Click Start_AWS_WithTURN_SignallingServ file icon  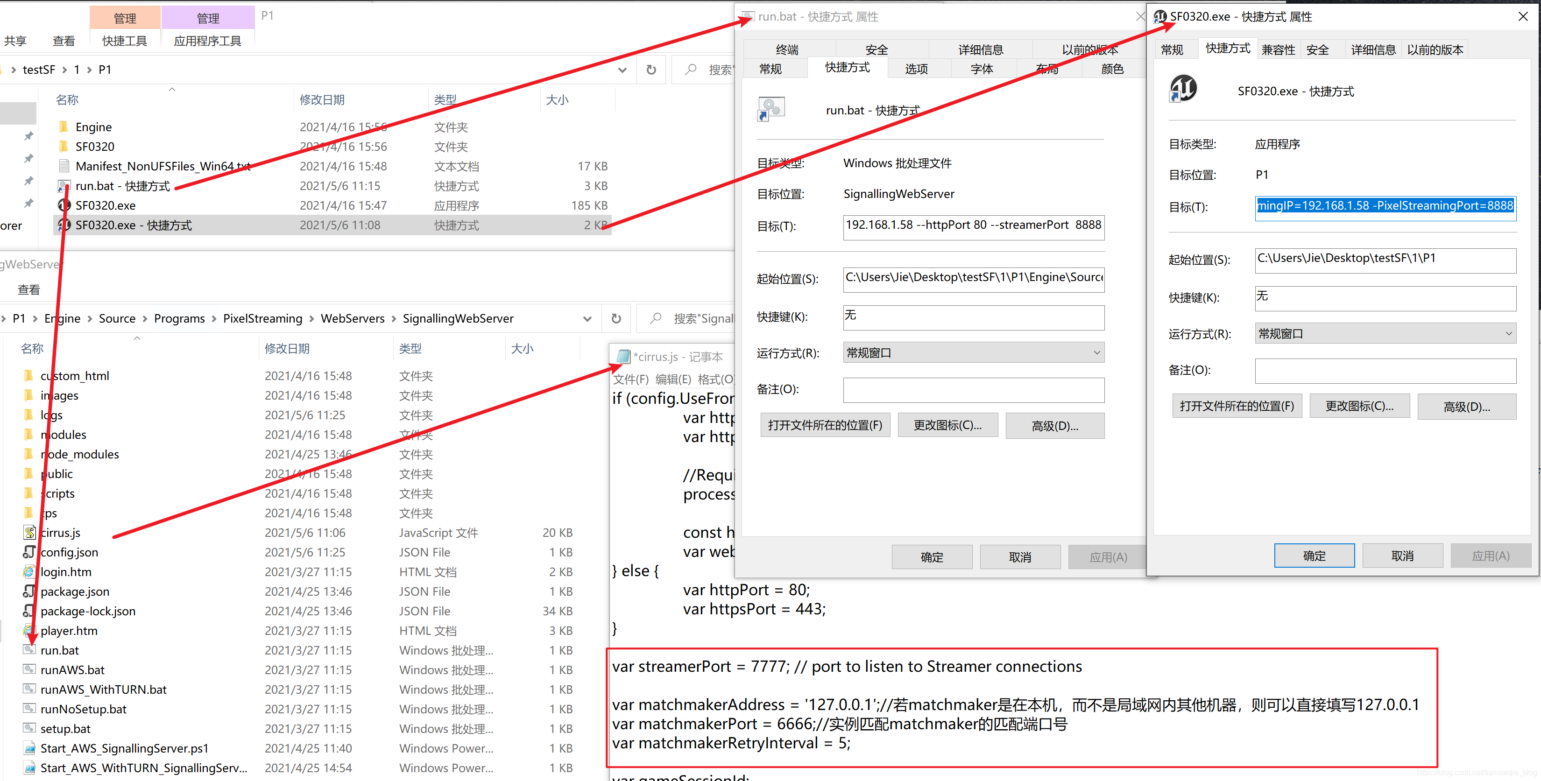click(x=28, y=768)
